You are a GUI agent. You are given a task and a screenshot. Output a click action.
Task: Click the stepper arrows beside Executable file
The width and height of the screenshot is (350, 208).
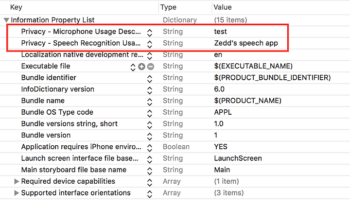coord(133,67)
